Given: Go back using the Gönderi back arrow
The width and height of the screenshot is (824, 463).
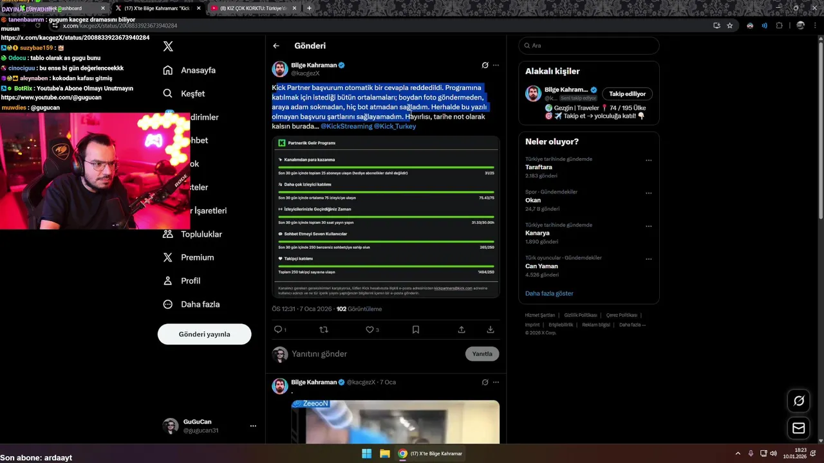Looking at the screenshot, I should coord(276,46).
